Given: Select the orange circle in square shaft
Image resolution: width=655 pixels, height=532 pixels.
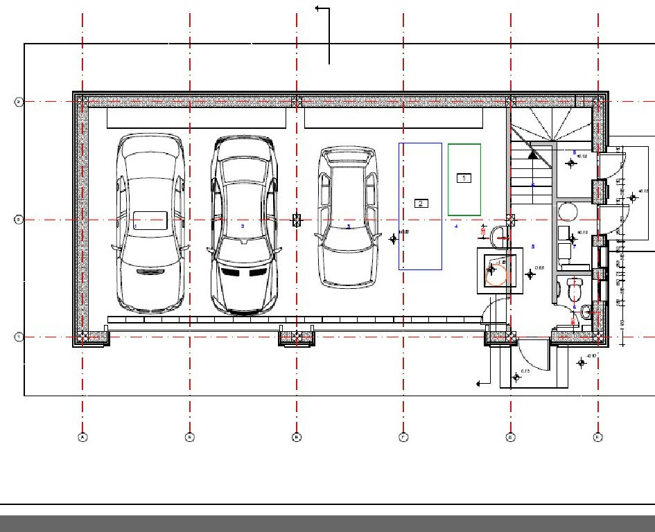Looking at the screenshot, I should tap(498, 273).
